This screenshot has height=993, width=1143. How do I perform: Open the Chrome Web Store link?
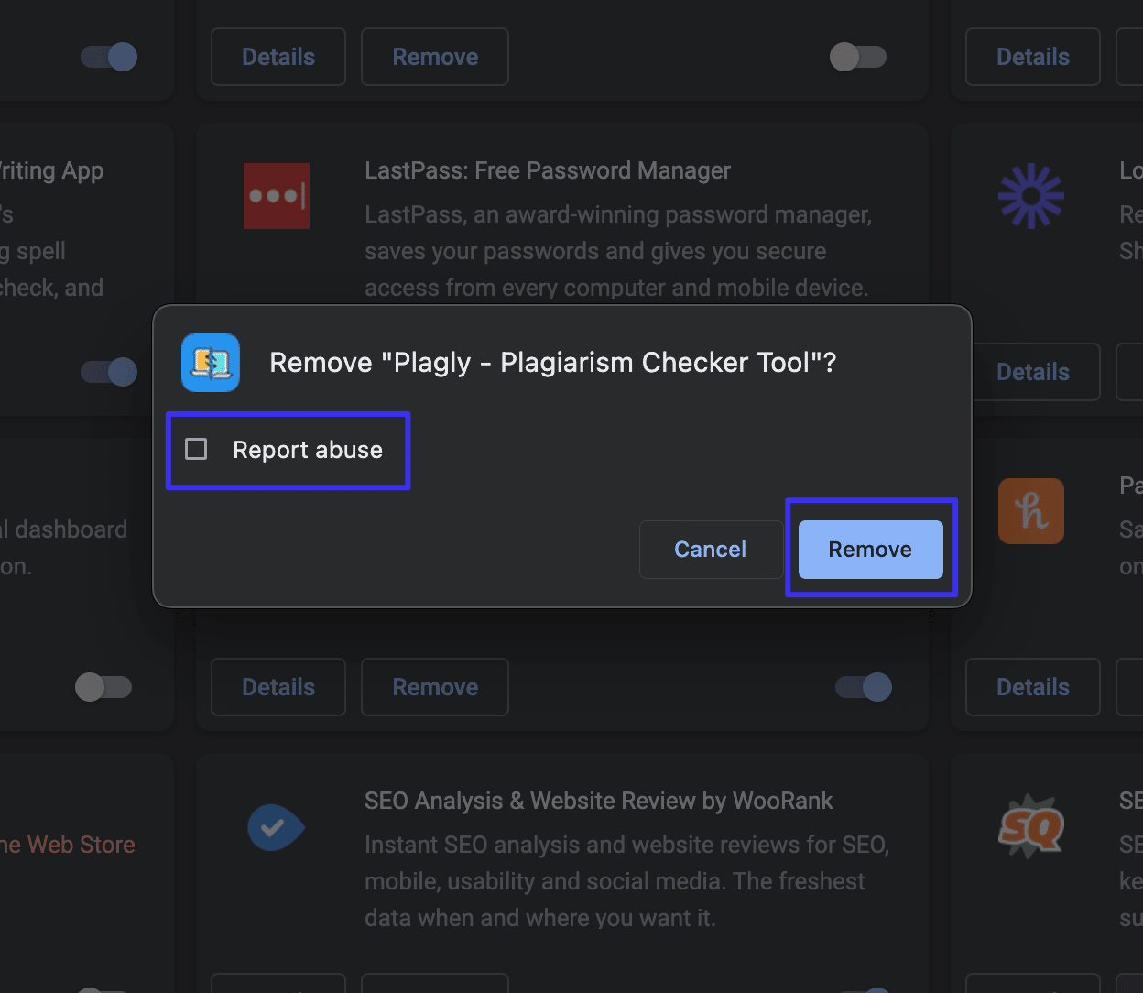tap(69, 844)
